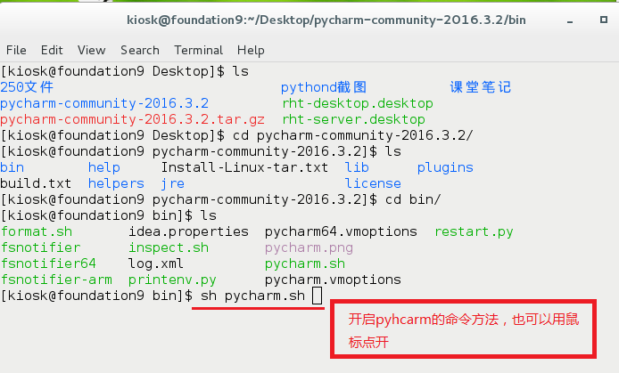Open the Terminal menu

(199, 51)
